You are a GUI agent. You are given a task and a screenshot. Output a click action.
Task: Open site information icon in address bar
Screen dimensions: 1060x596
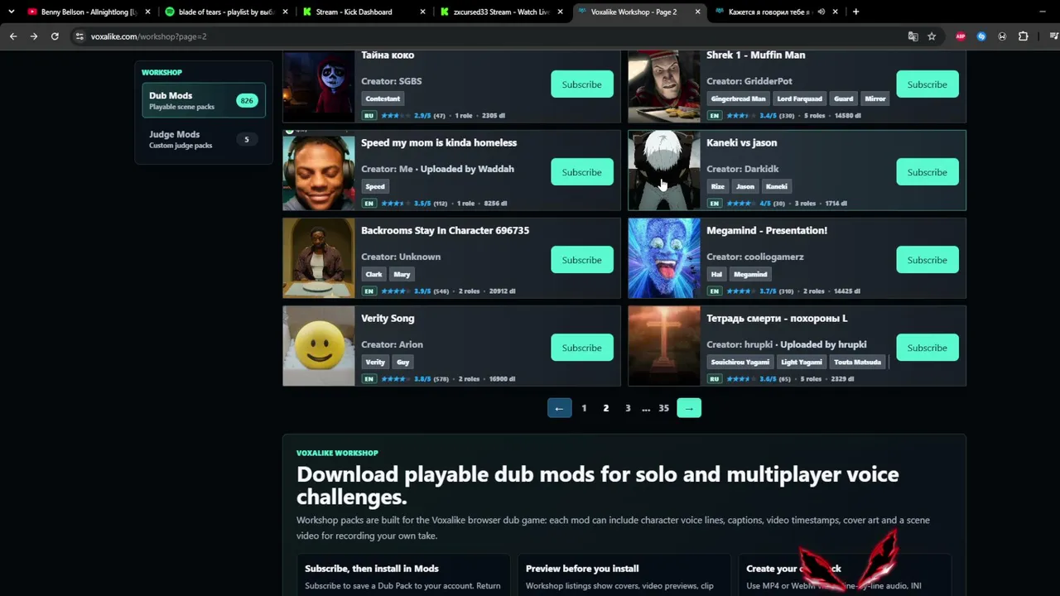(x=79, y=36)
